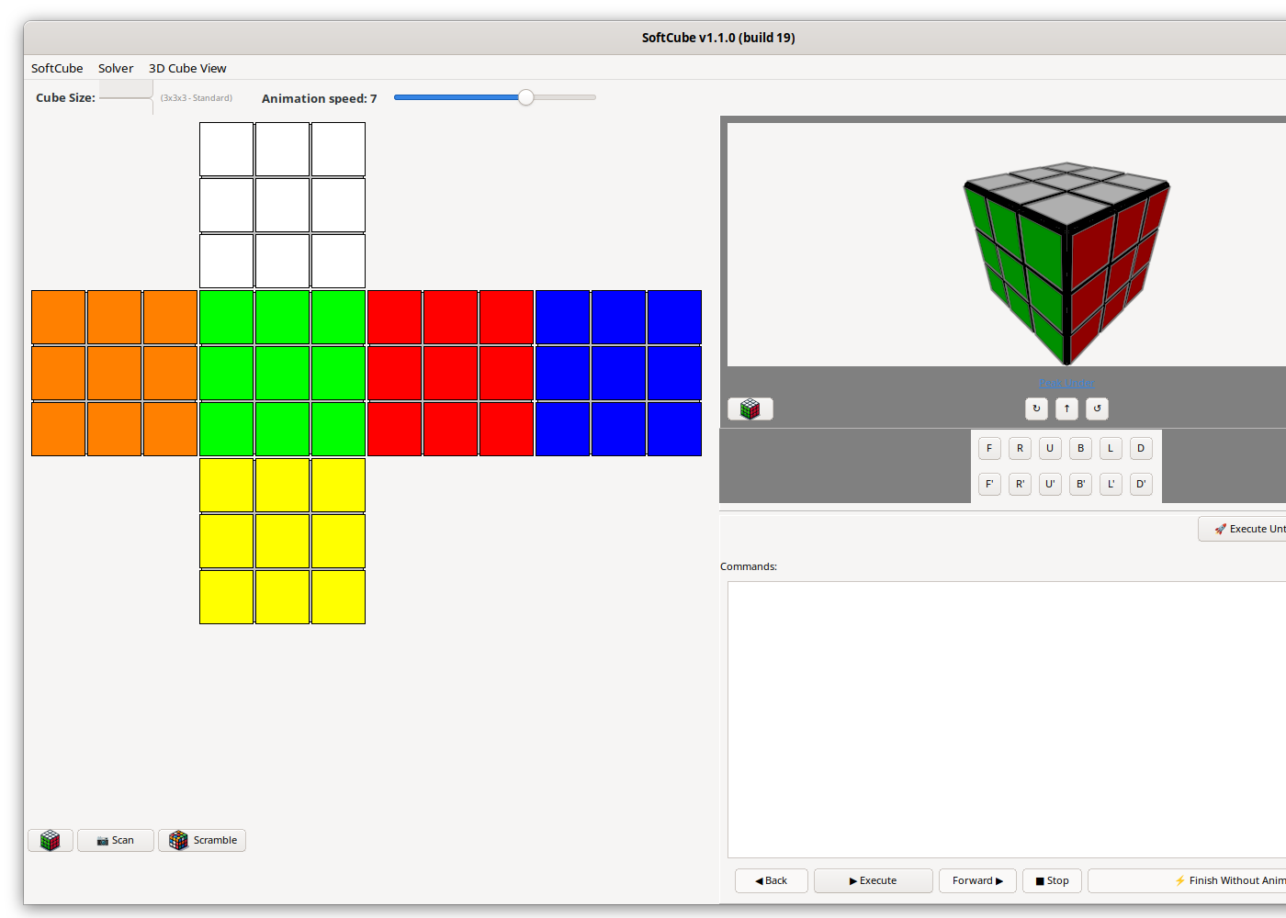Click the up arrow rotate button

pos(1066,409)
